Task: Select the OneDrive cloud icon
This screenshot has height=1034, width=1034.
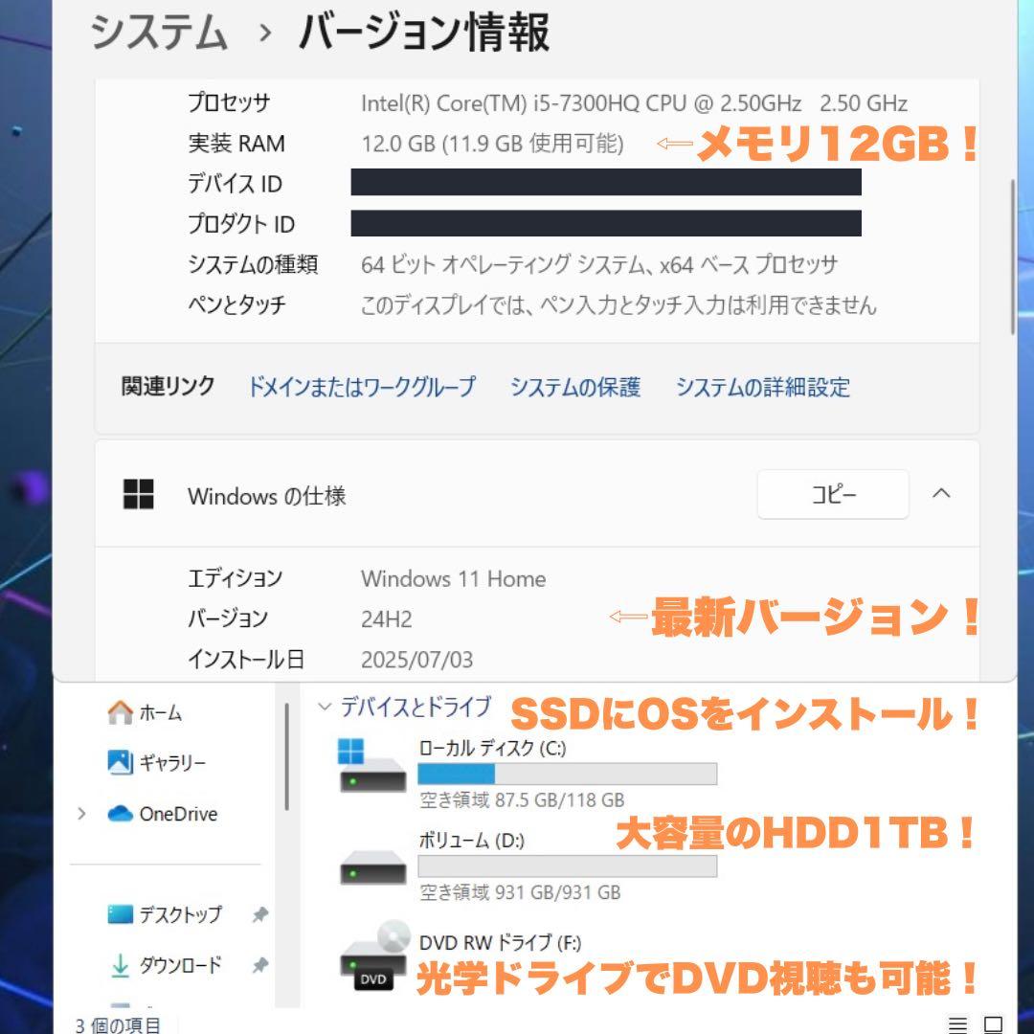Action: [x=120, y=814]
